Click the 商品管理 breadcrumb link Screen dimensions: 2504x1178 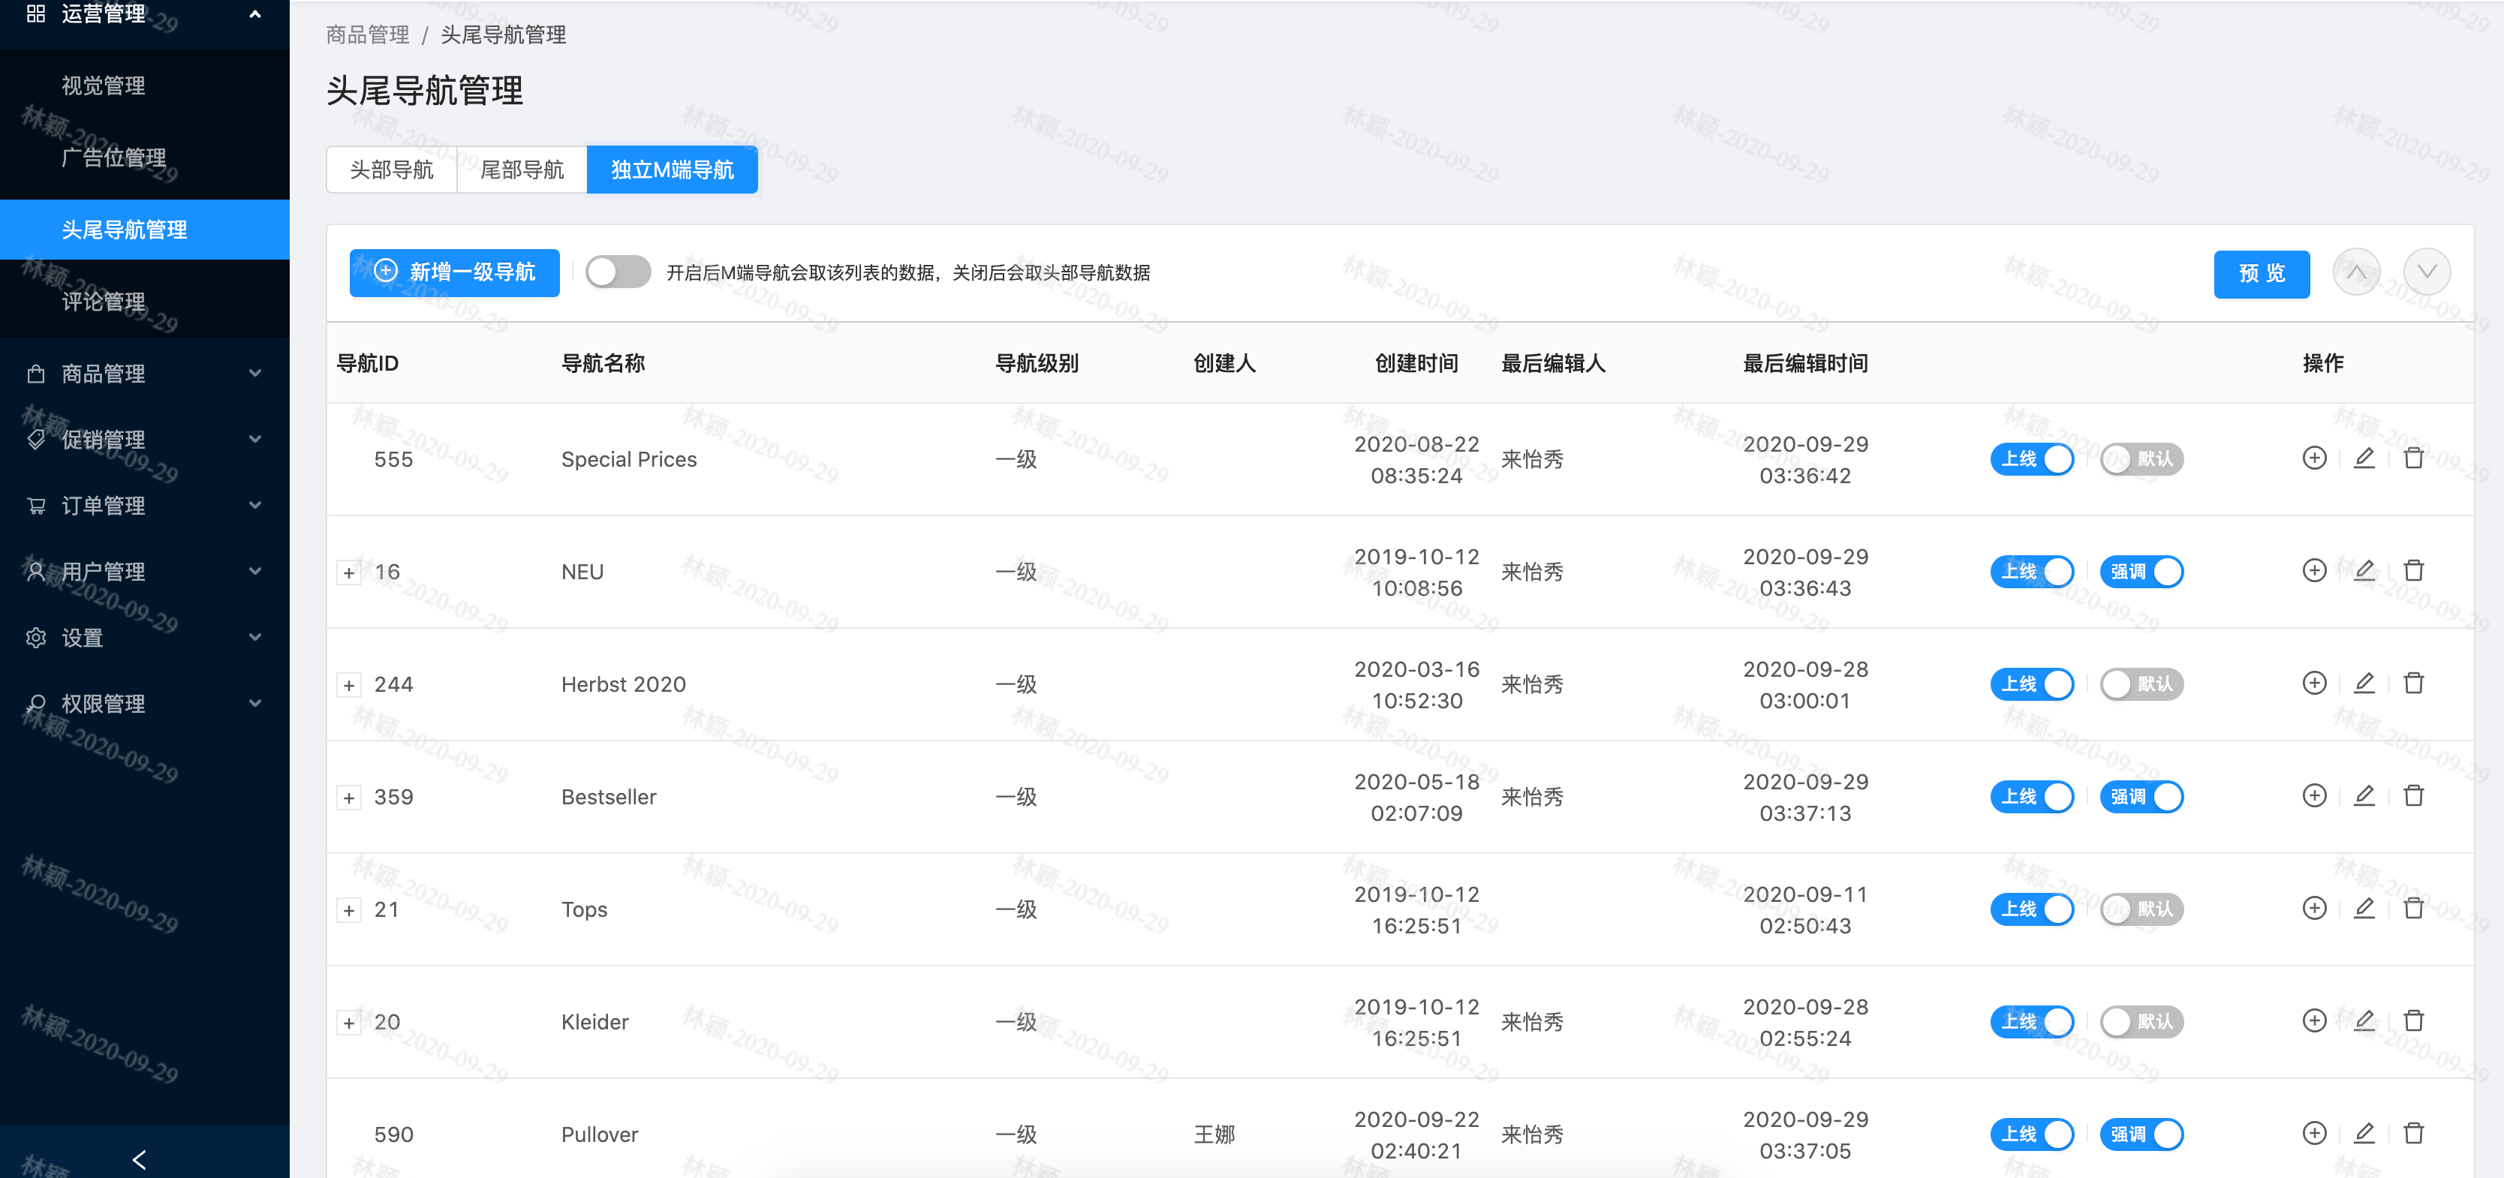368,35
